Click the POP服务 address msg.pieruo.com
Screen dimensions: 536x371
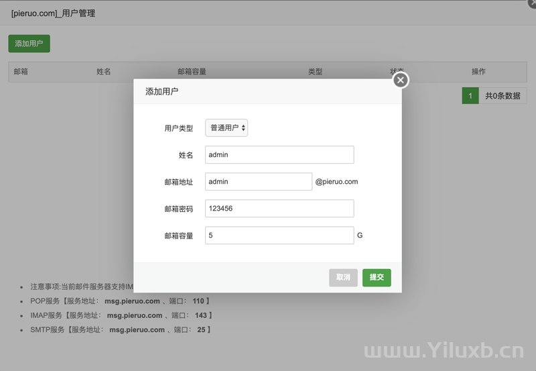[132, 301]
